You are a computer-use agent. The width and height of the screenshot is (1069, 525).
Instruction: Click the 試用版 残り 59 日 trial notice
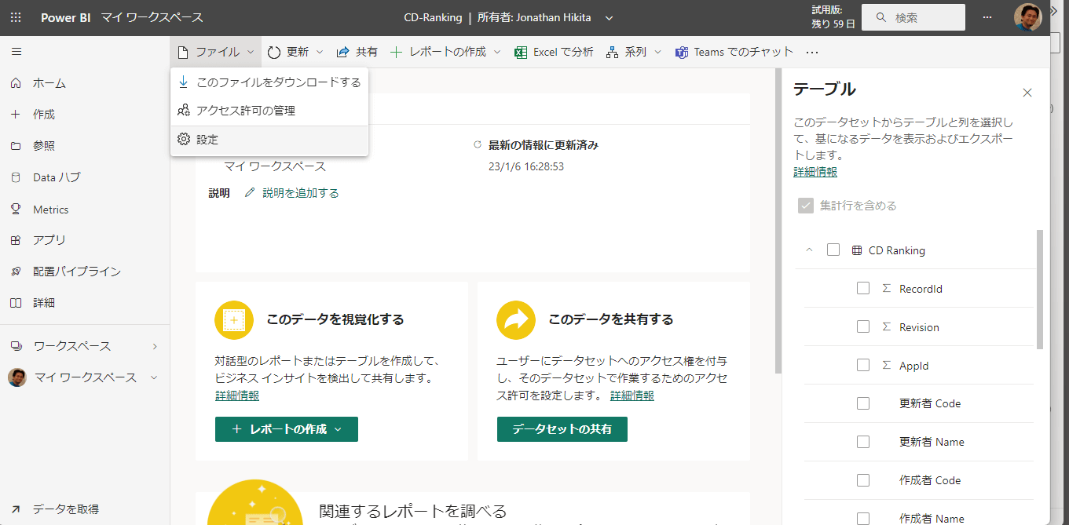coord(833,17)
